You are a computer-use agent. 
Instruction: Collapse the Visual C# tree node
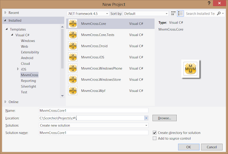tap(12, 35)
